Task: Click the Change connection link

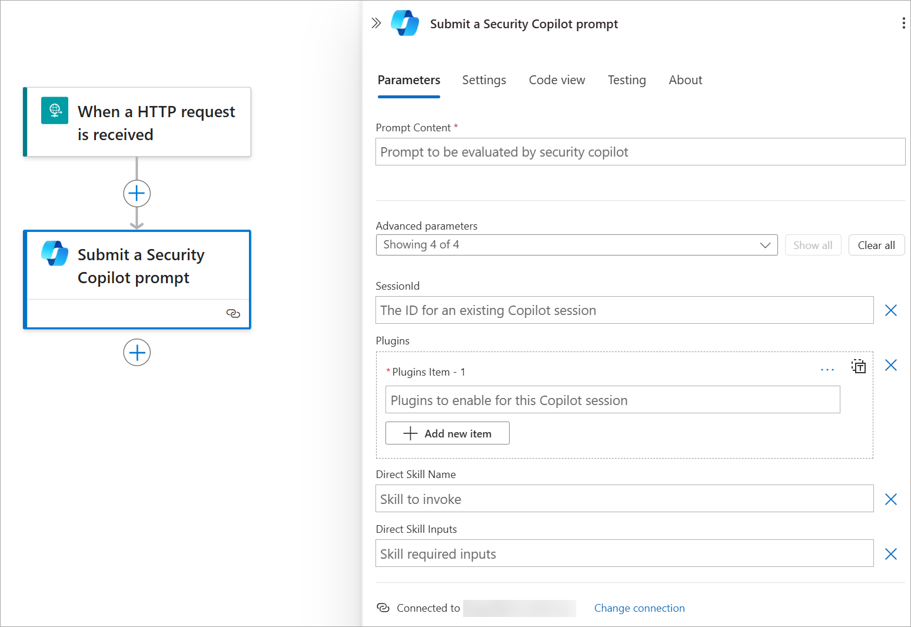Action: tap(639, 608)
